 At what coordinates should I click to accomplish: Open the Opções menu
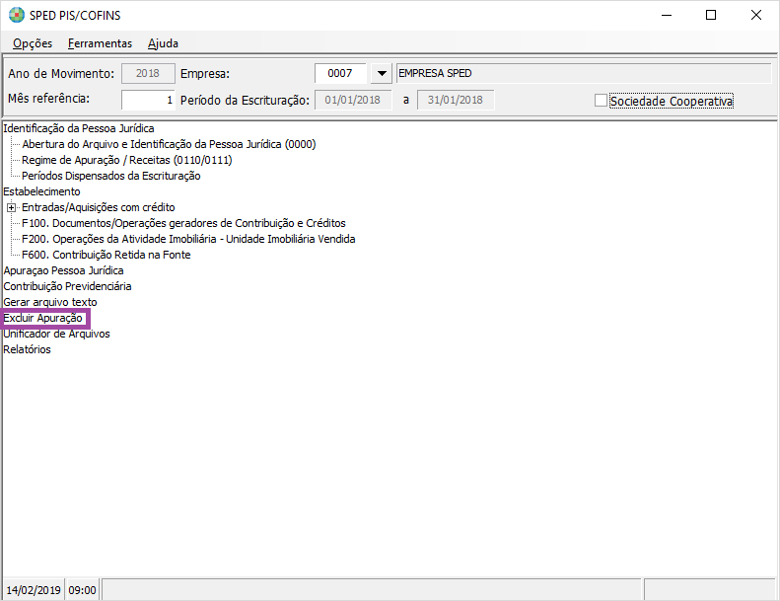(33, 43)
